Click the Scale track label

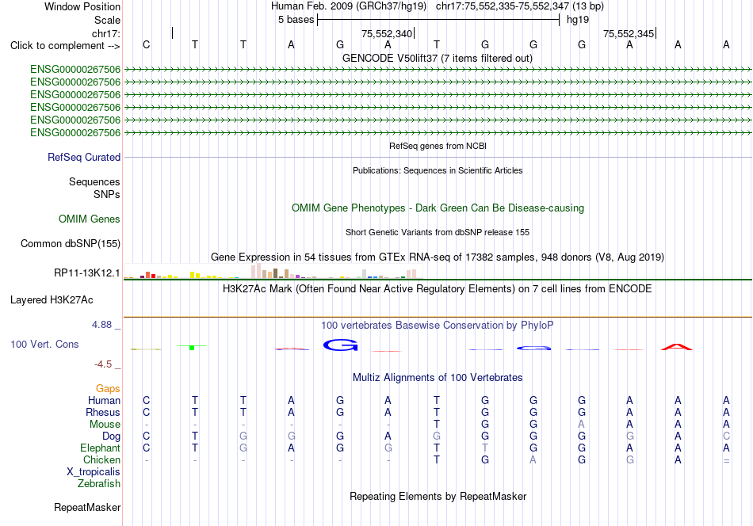point(107,20)
